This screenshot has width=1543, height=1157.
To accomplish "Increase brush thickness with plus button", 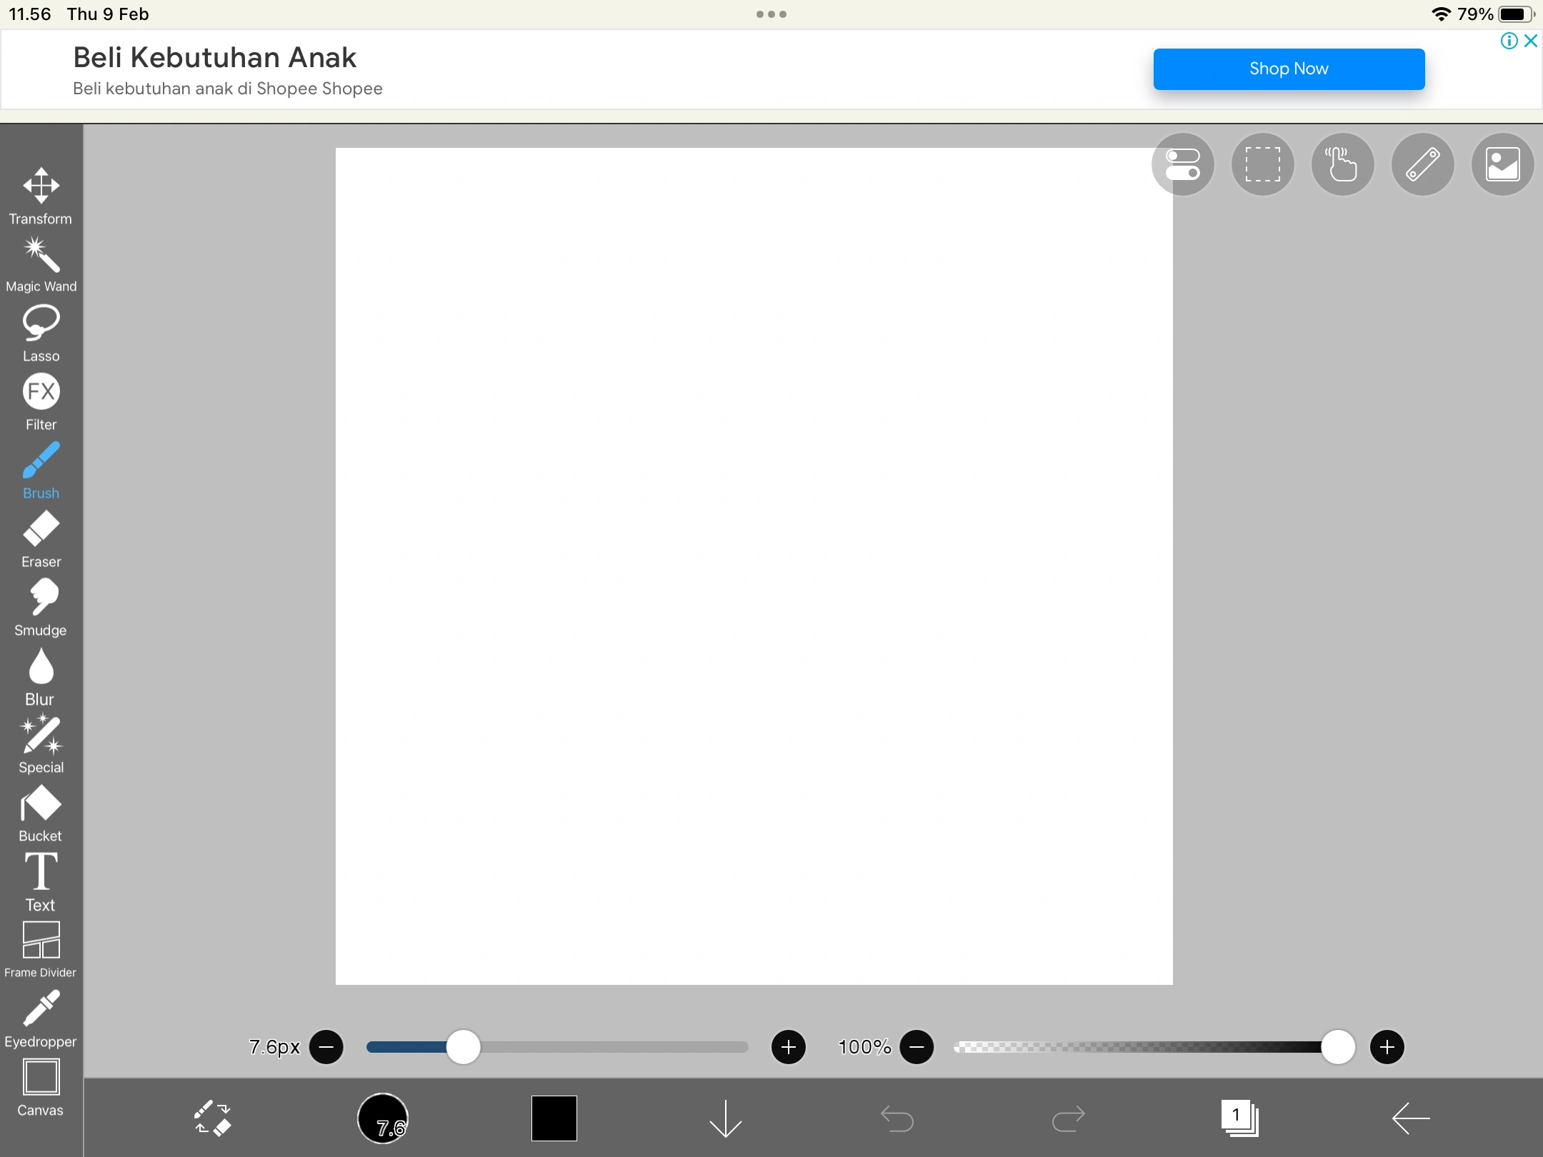I will click(x=788, y=1047).
